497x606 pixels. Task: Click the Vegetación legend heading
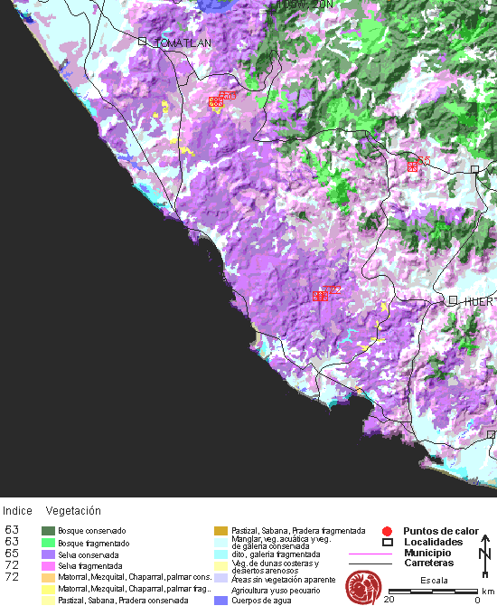pyautogui.click(x=73, y=511)
